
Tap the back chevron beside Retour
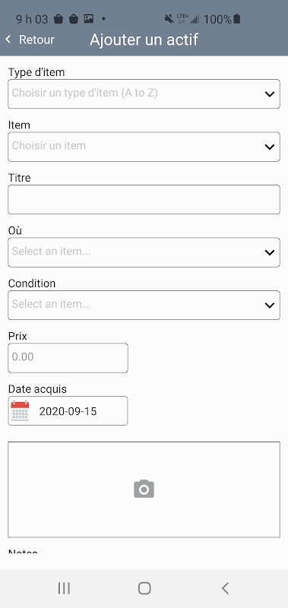(x=8, y=40)
